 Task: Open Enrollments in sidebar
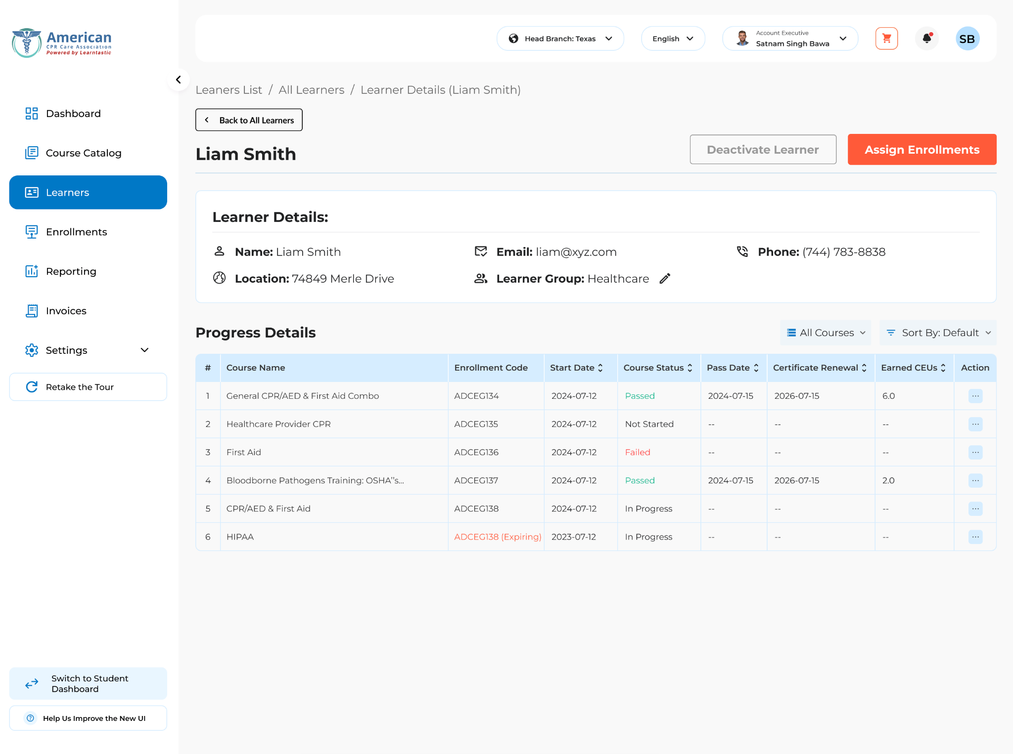88,232
